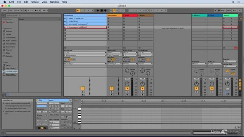Select the Max for Live category icon

[x=4, y=47]
